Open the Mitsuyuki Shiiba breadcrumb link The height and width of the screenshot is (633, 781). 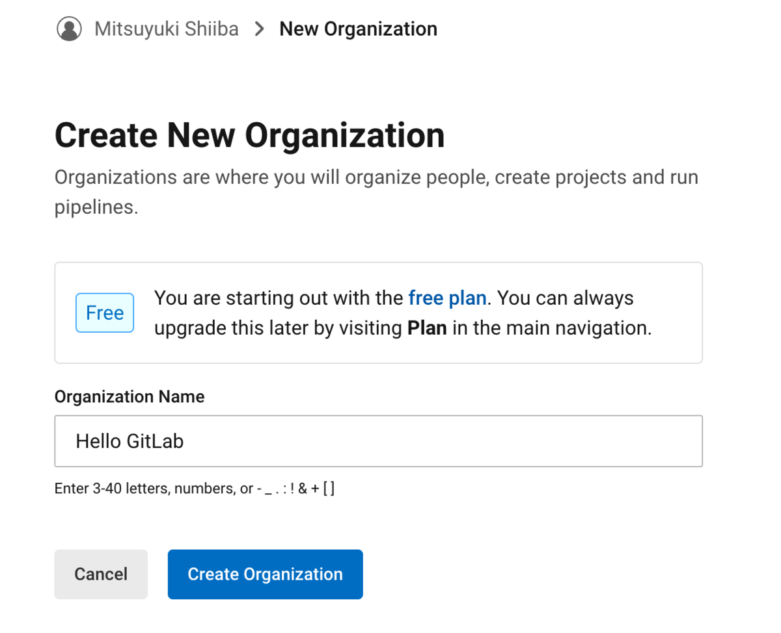[166, 29]
